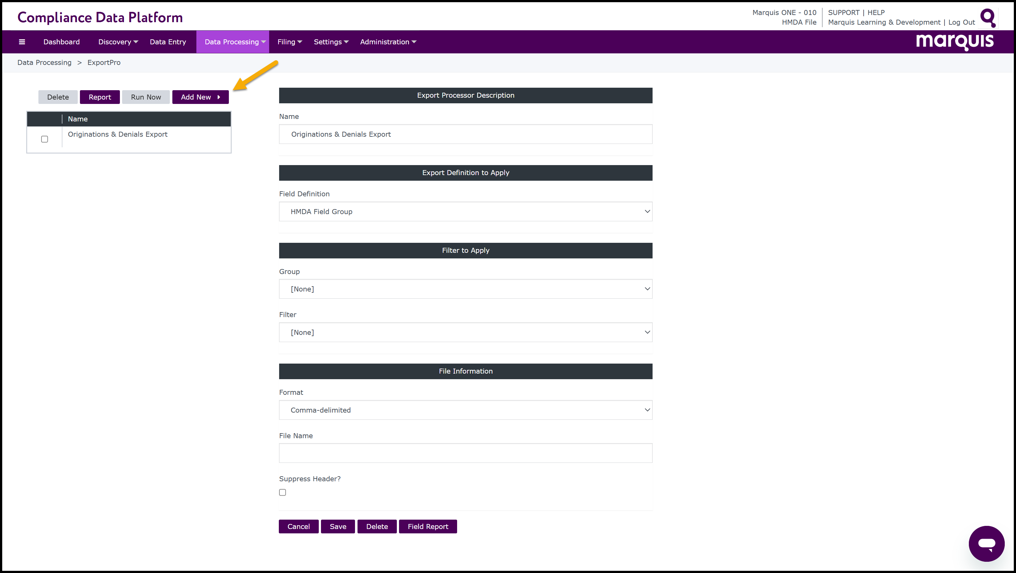
Task: Click the Marquis logo
Action: [x=954, y=42]
